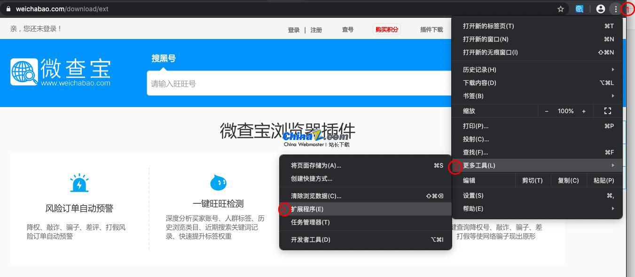Select the 一键旺旺检测 blue droplet icon
This screenshot has width=635, height=277.
(x=218, y=182)
